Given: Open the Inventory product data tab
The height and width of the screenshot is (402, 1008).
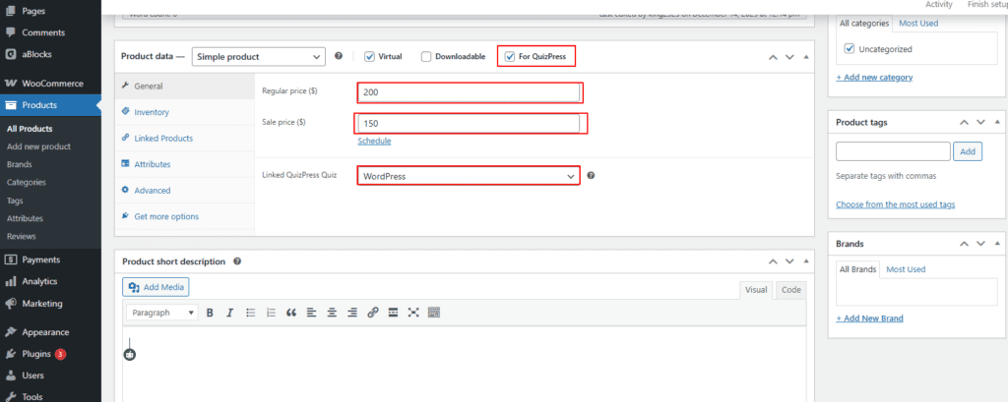Looking at the screenshot, I should 184,112.
